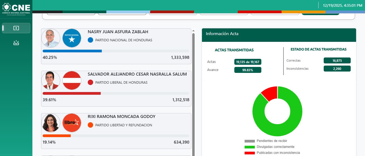
Task: Select the Partido Liberal circular emblem
Action: click(72, 80)
